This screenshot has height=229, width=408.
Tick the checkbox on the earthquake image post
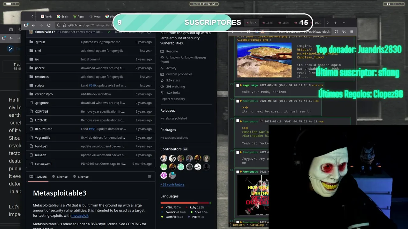click(x=238, y=172)
